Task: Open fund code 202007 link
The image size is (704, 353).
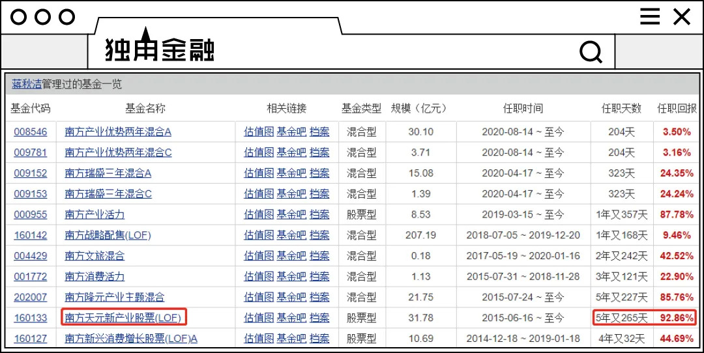Action: (x=30, y=298)
